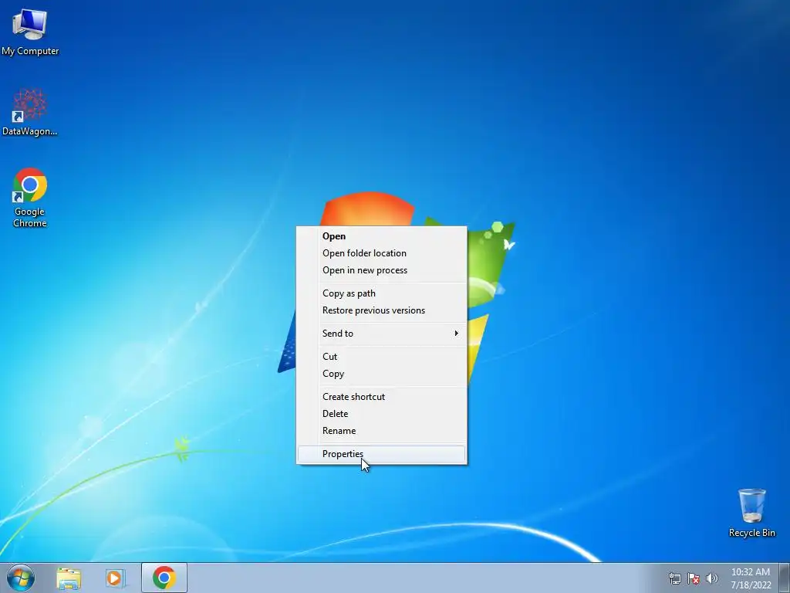Switch to Chrome in the taskbar
The width and height of the screenshot is (790, 593).
click(164, 578)
